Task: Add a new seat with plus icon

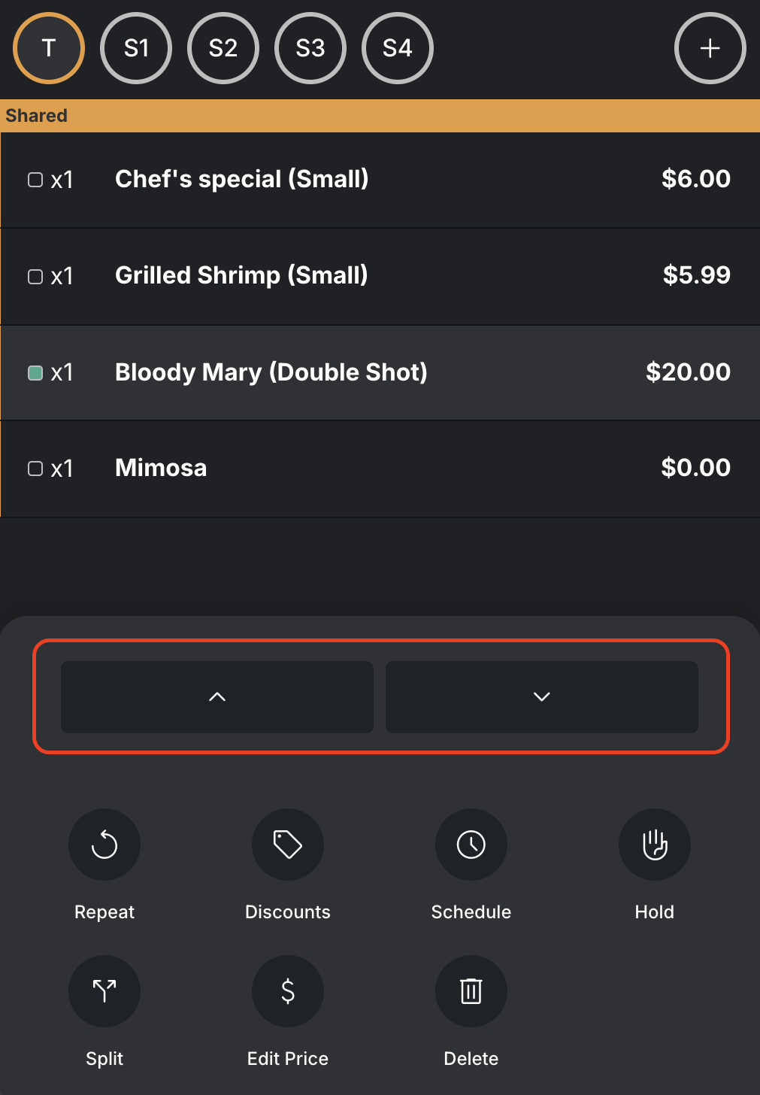Action: point(710,48)
